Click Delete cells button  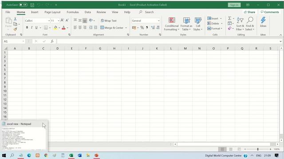213,23
